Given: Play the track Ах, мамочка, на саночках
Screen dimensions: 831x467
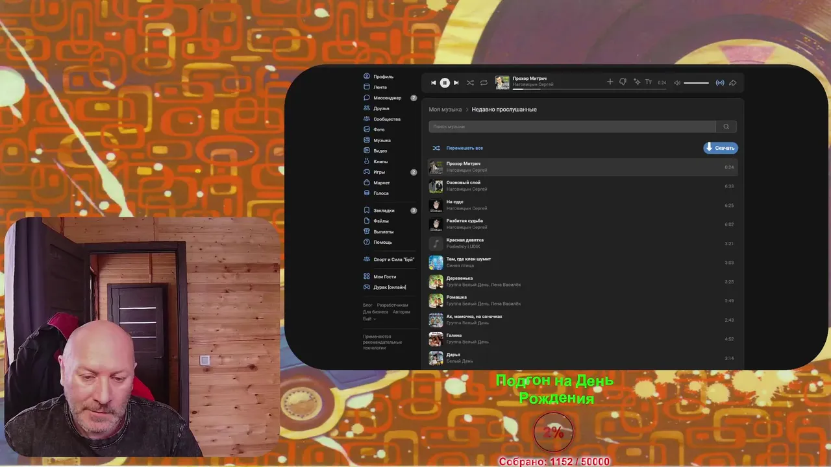Looking at the screenshot, I should pyautogui.click(x=582, y=320).
